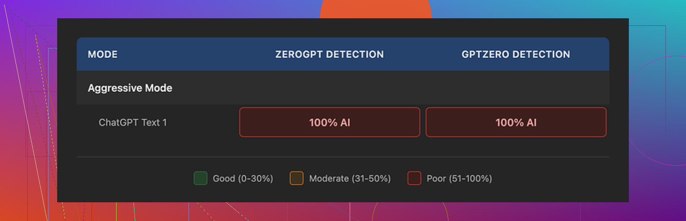Sort by the GPTZERO DETECTION header
Screen dimensions: 686x221
(516, 54)
